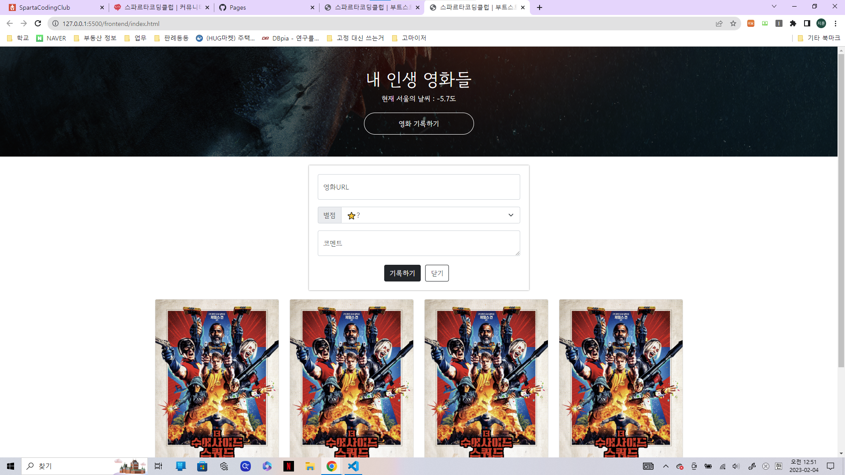Viewport: 845px width, 475px height.
Task: Close the SpartaCodingClub tab
Action: point(102,7)
